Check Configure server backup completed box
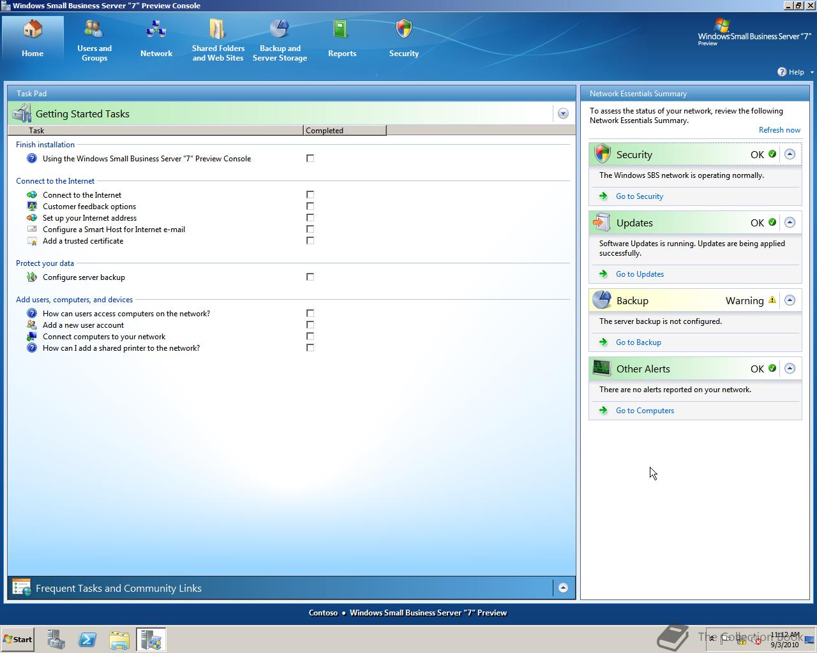Image resolution: width=817 pixels, height=653 pixels. pos(310,277)
